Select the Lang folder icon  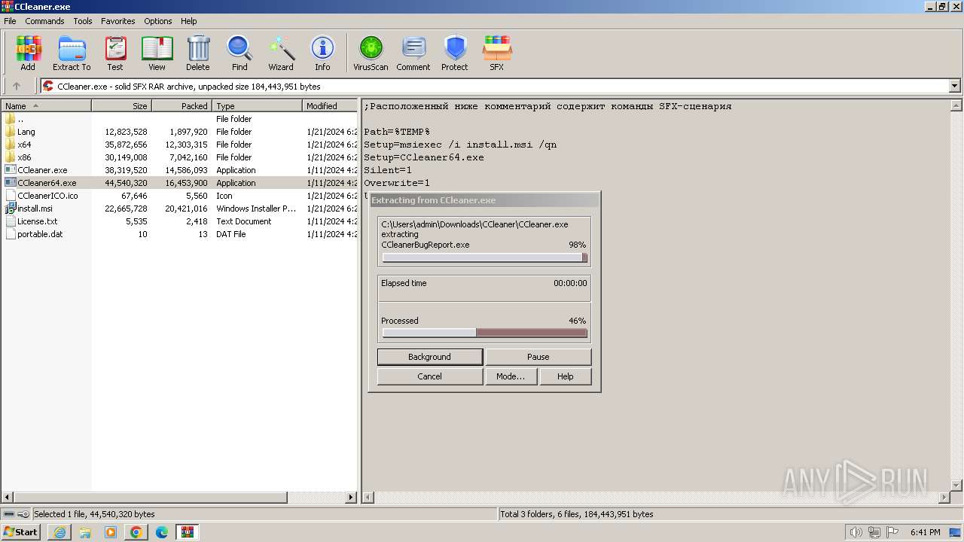point(10,132)
